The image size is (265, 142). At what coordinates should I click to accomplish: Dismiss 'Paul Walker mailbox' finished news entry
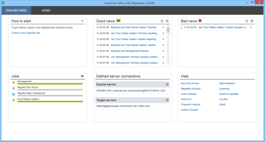click(163, 27)
